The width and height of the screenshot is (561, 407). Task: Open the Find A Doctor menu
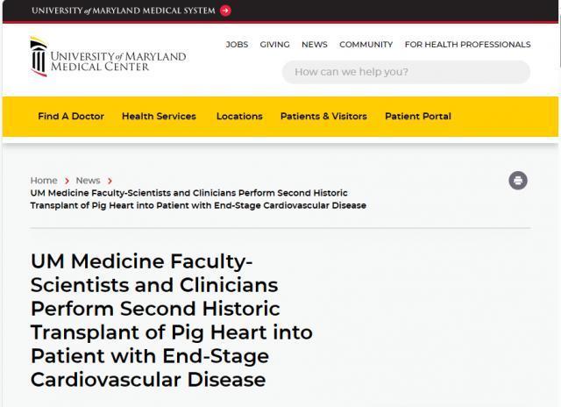[x=71, y=117]
